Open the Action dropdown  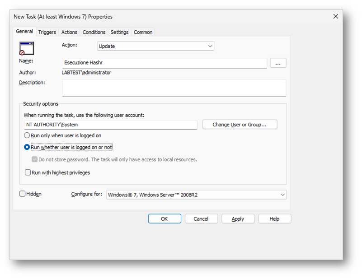(155, 46)
